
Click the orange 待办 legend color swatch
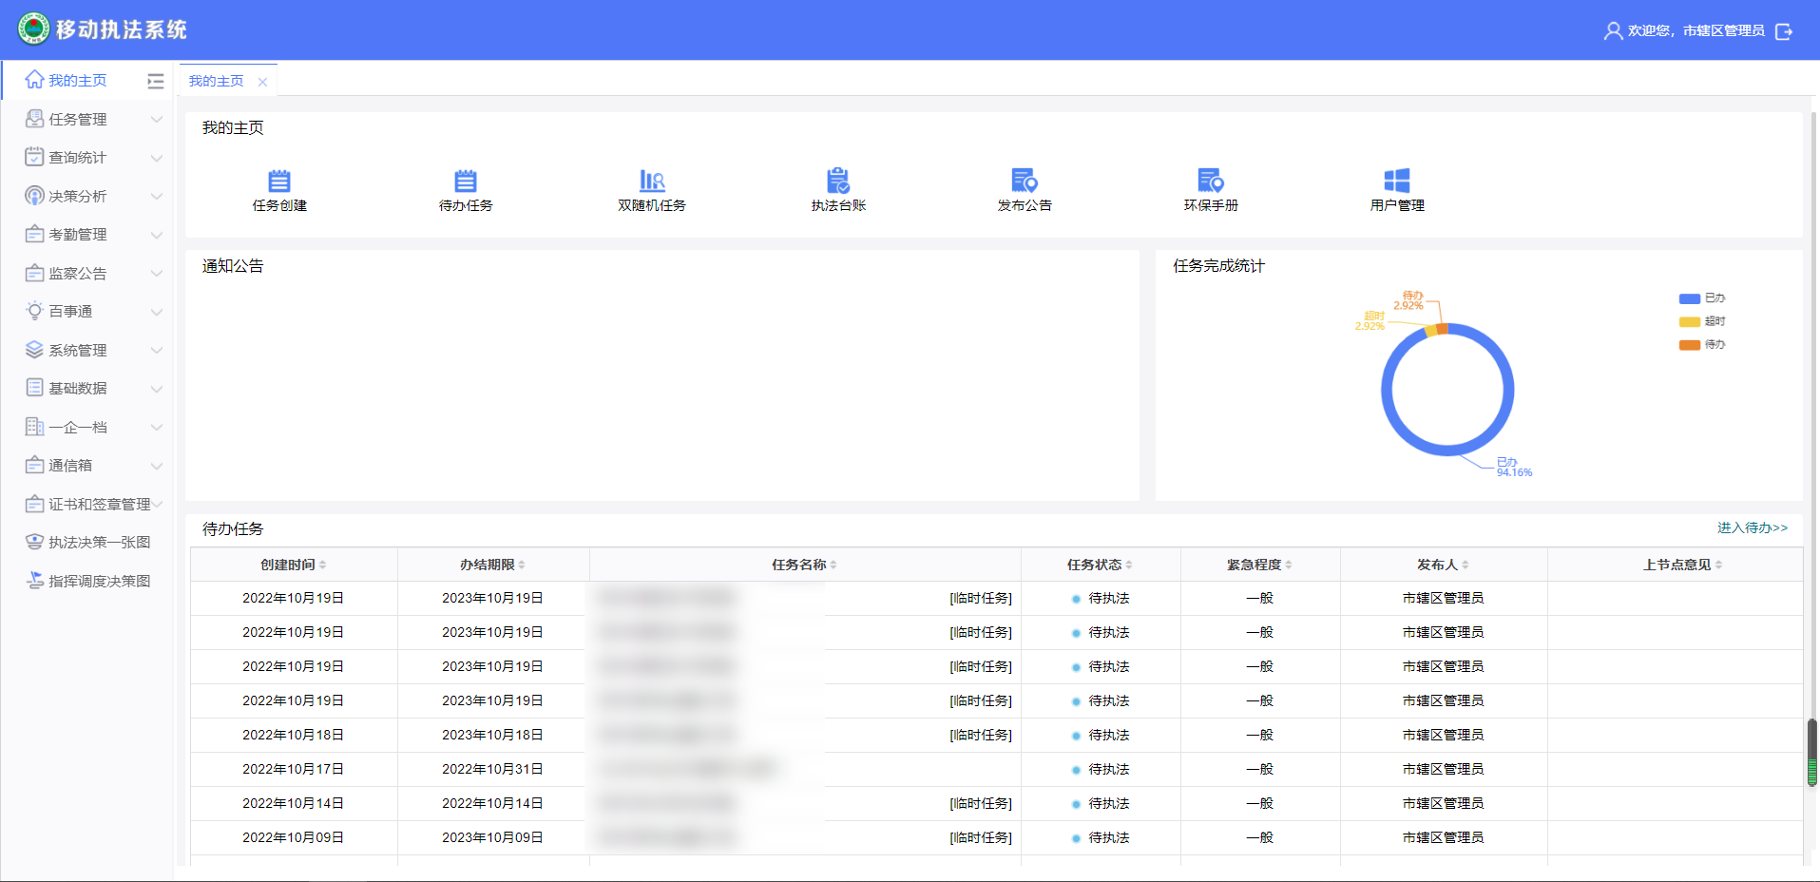coord(1689,345)
